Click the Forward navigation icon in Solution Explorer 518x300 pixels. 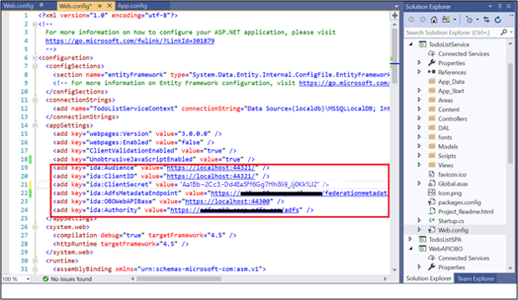pyautogui.click(x=423, y=20)
